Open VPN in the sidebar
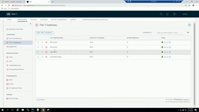Image resolution: width=199 pixels, height=112 pixels. tap(10, 57)
